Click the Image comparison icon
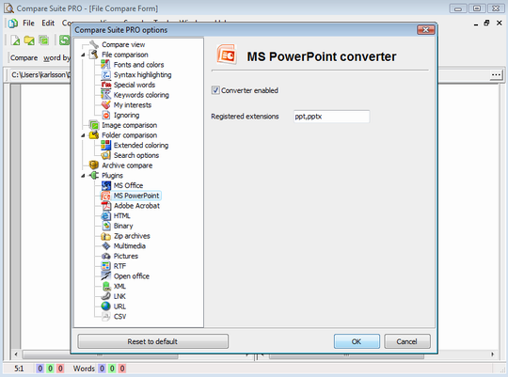 [94, 125]
